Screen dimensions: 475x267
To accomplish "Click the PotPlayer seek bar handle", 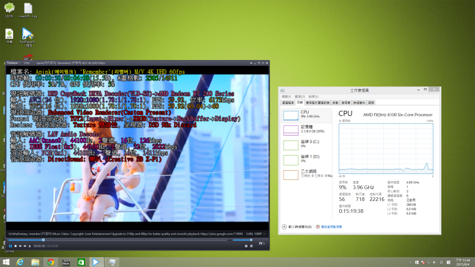I will [x=44, y=240].
